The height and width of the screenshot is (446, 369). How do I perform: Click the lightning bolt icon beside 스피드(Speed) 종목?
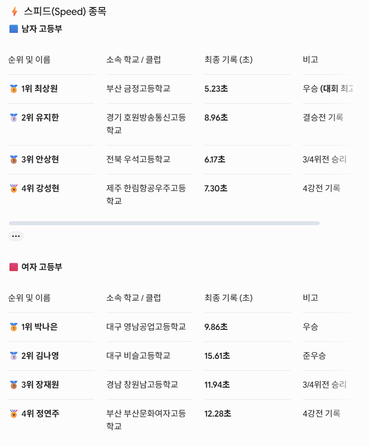pos(14,11)
